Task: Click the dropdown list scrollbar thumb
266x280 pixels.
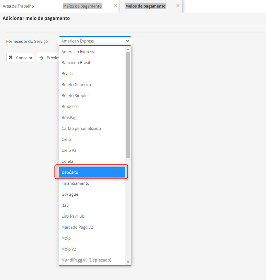Action: 128,105
